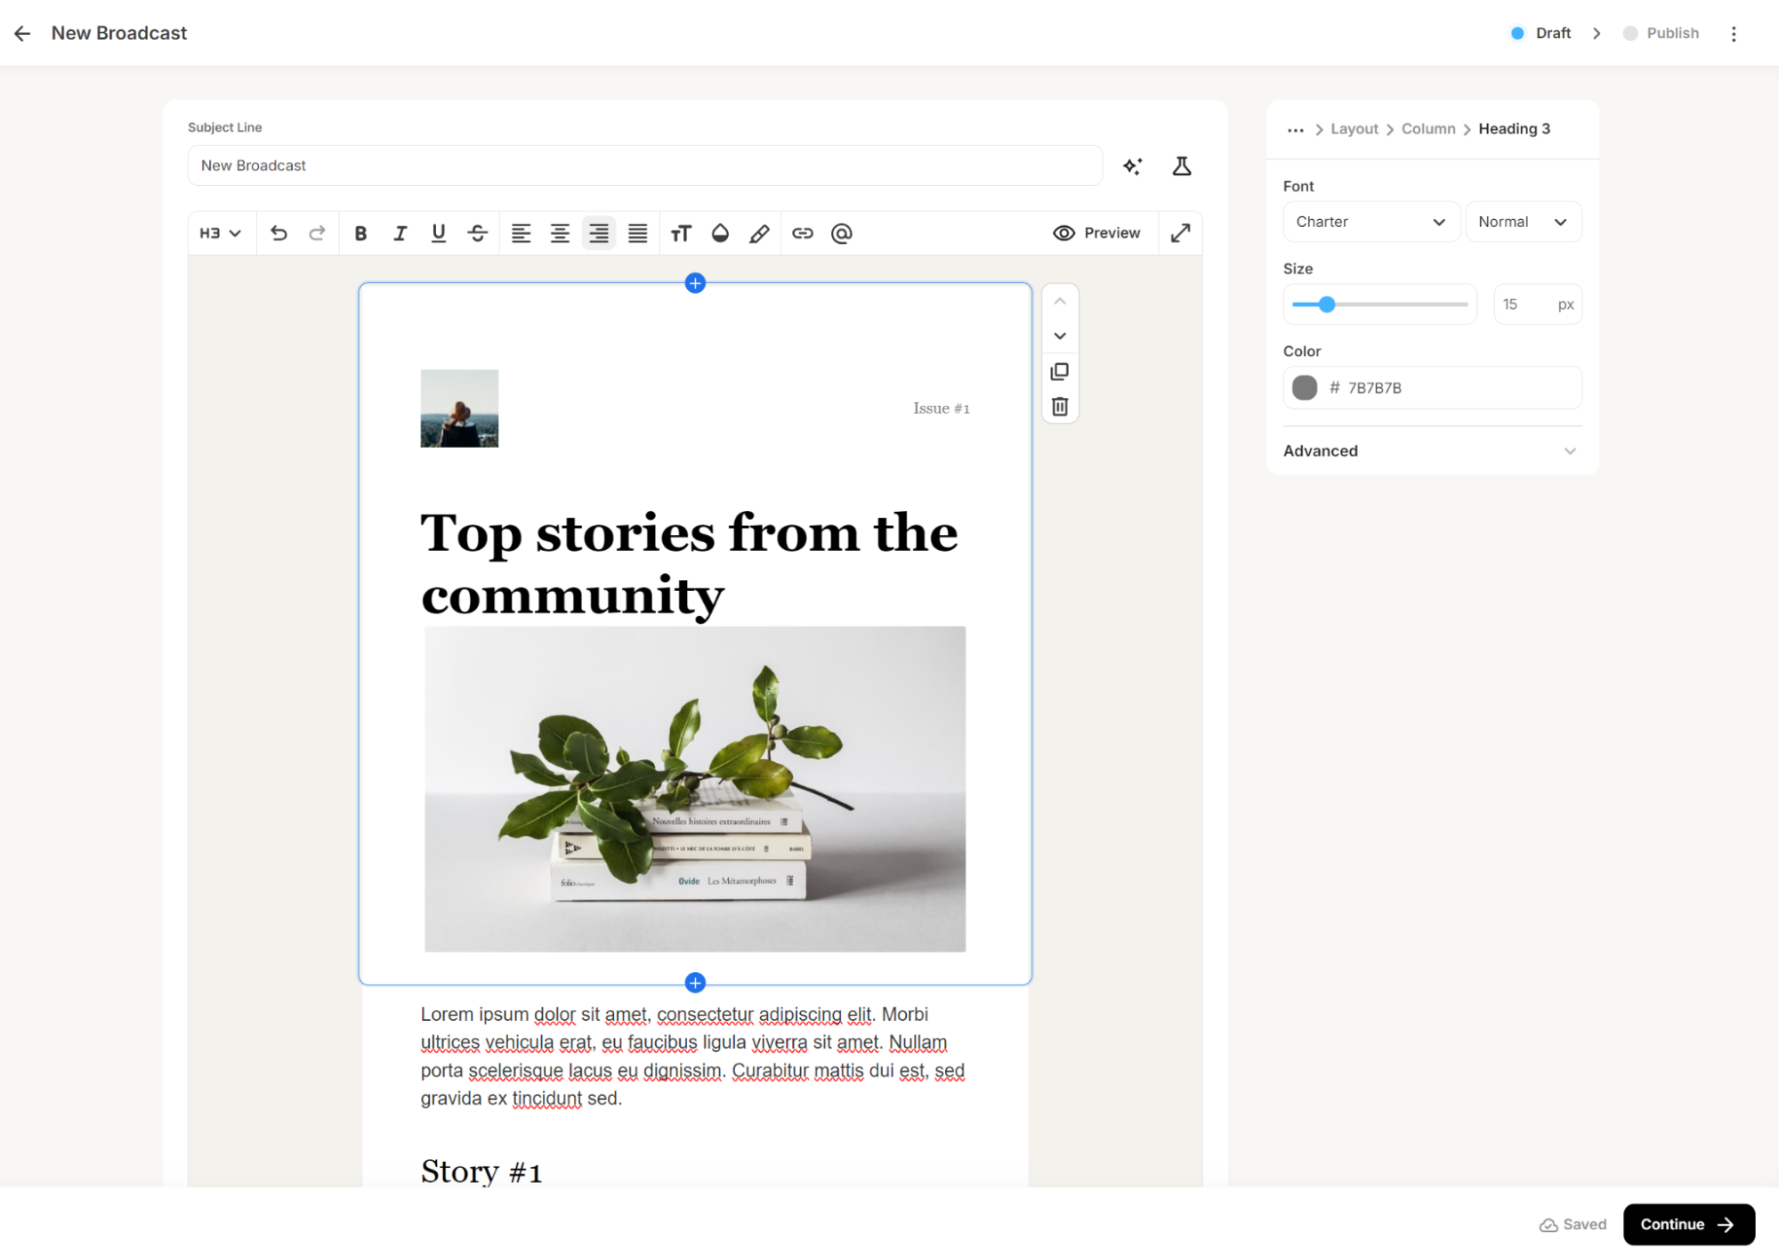This screenshot has height=1256, width=1779.
Task: Select Column in the breadcrumb
Action: [1427, 129]
